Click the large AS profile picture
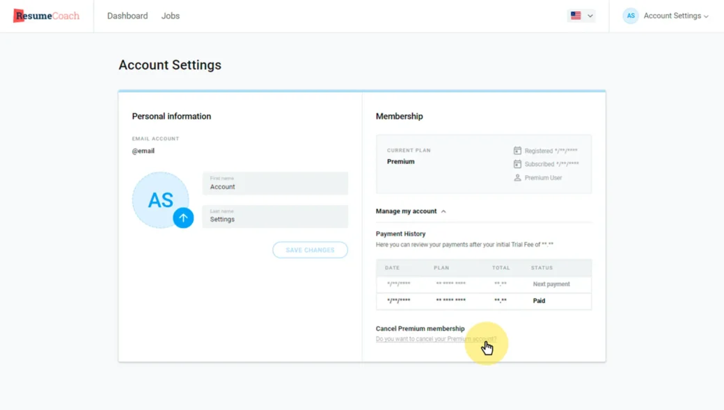The height and width of the screenshot is (410, 724). [x=159, y=199]
